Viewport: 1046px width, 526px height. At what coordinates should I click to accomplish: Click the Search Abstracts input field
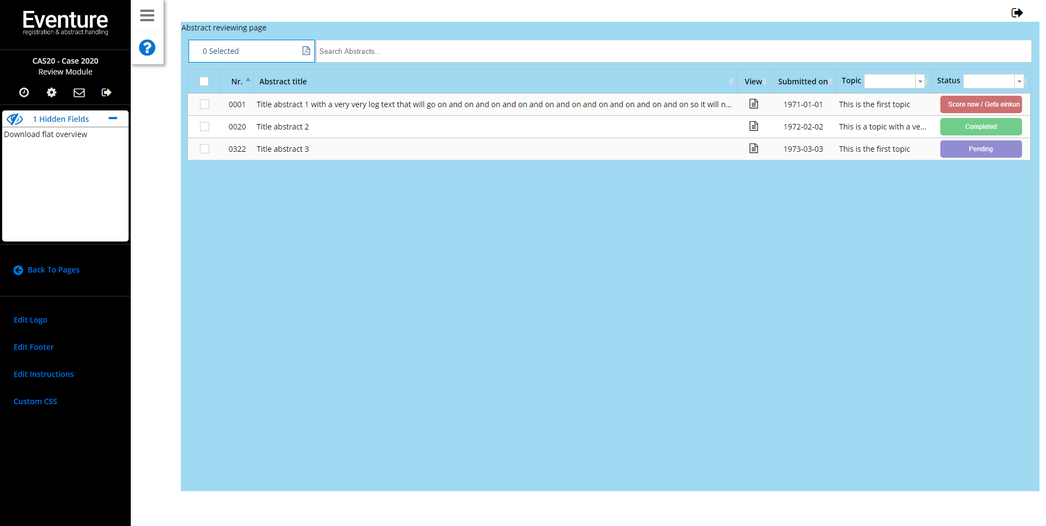pos(490,51)
